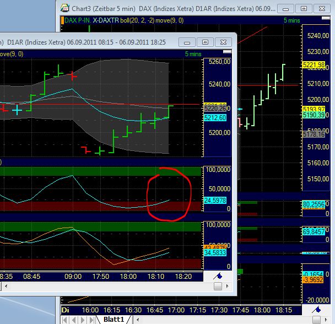Click the pin icon in the front chart's corner

tap(218, 276)
